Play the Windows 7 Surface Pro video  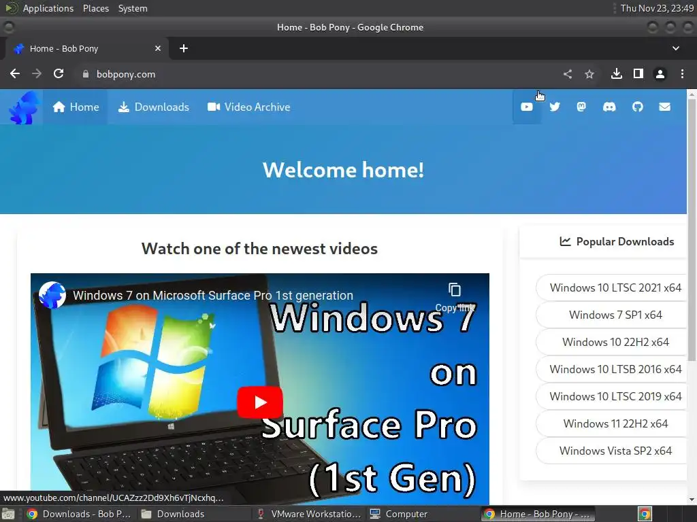pyautogui.click(x=259, y=402)
